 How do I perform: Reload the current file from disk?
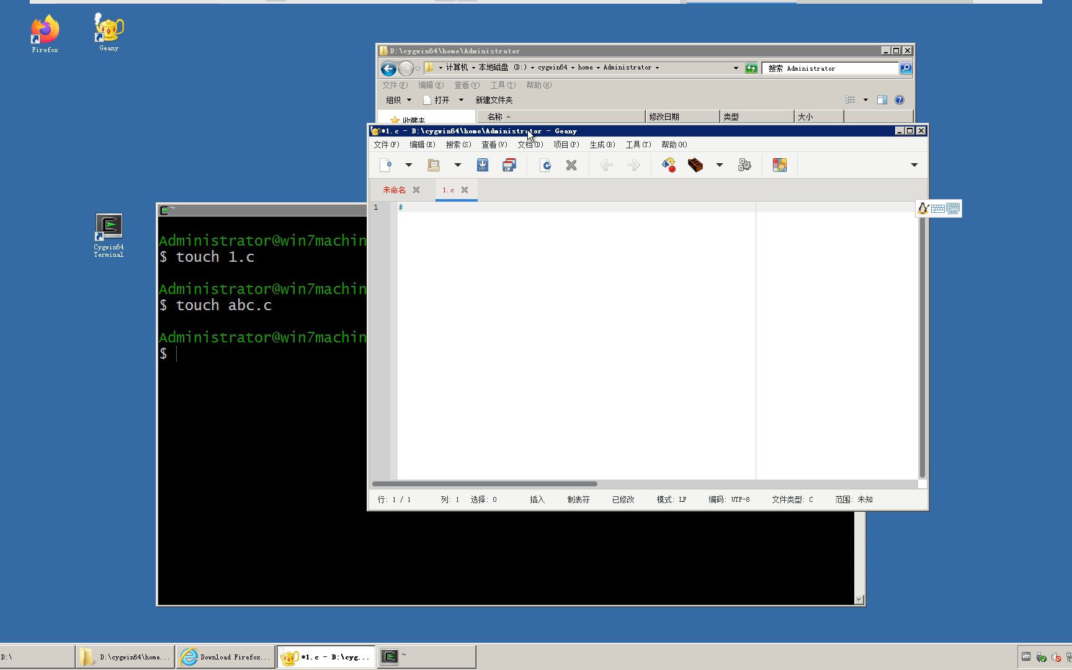tap(545, 165)
